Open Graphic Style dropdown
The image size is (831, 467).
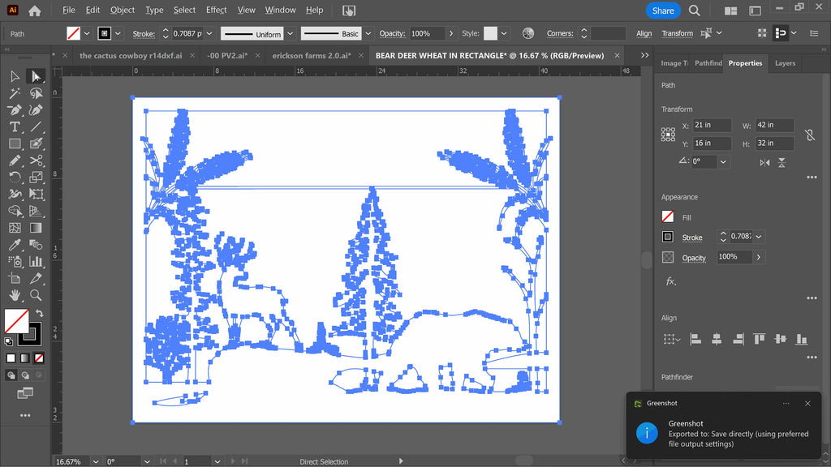coord(503,33)
